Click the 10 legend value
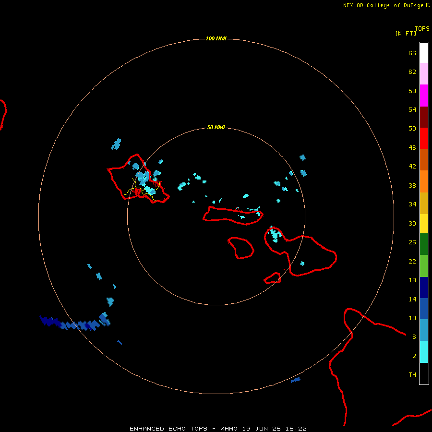The height and width of the screenshot is (432, 432). (x=412, y=318)
